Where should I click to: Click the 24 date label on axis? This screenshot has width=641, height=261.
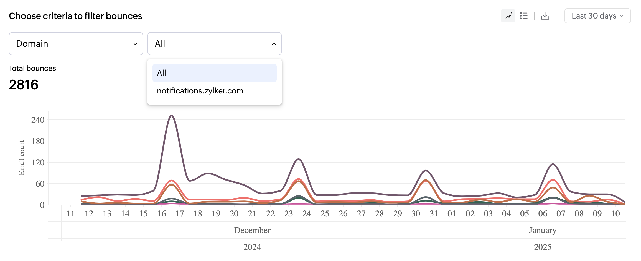(307, 213)
